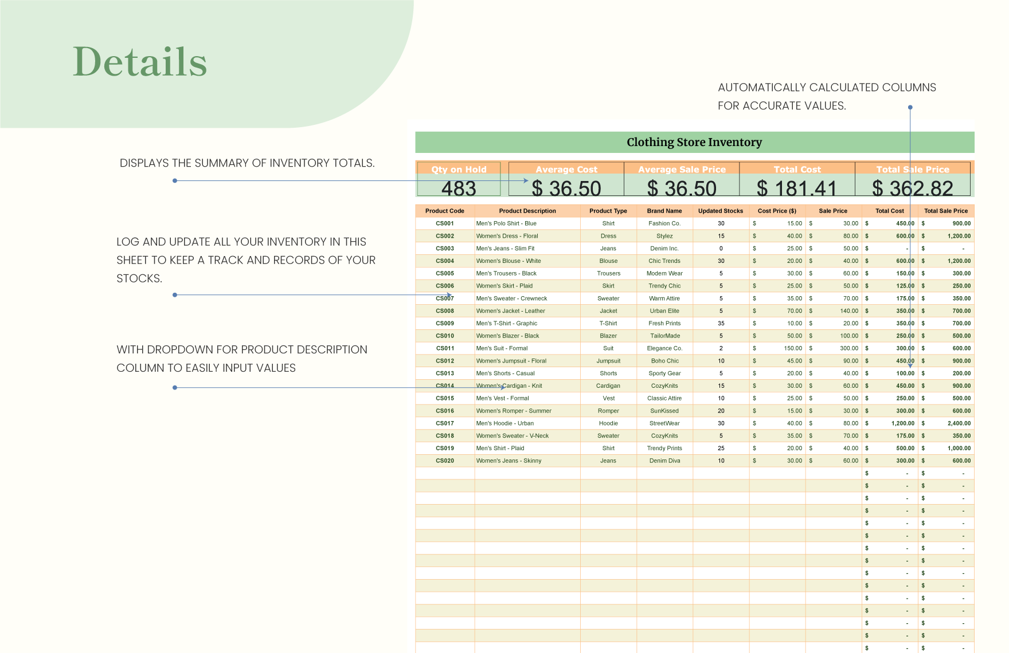Select brand cell TailorMade
Screen dimensions: 1009x653
pos(664,336)
